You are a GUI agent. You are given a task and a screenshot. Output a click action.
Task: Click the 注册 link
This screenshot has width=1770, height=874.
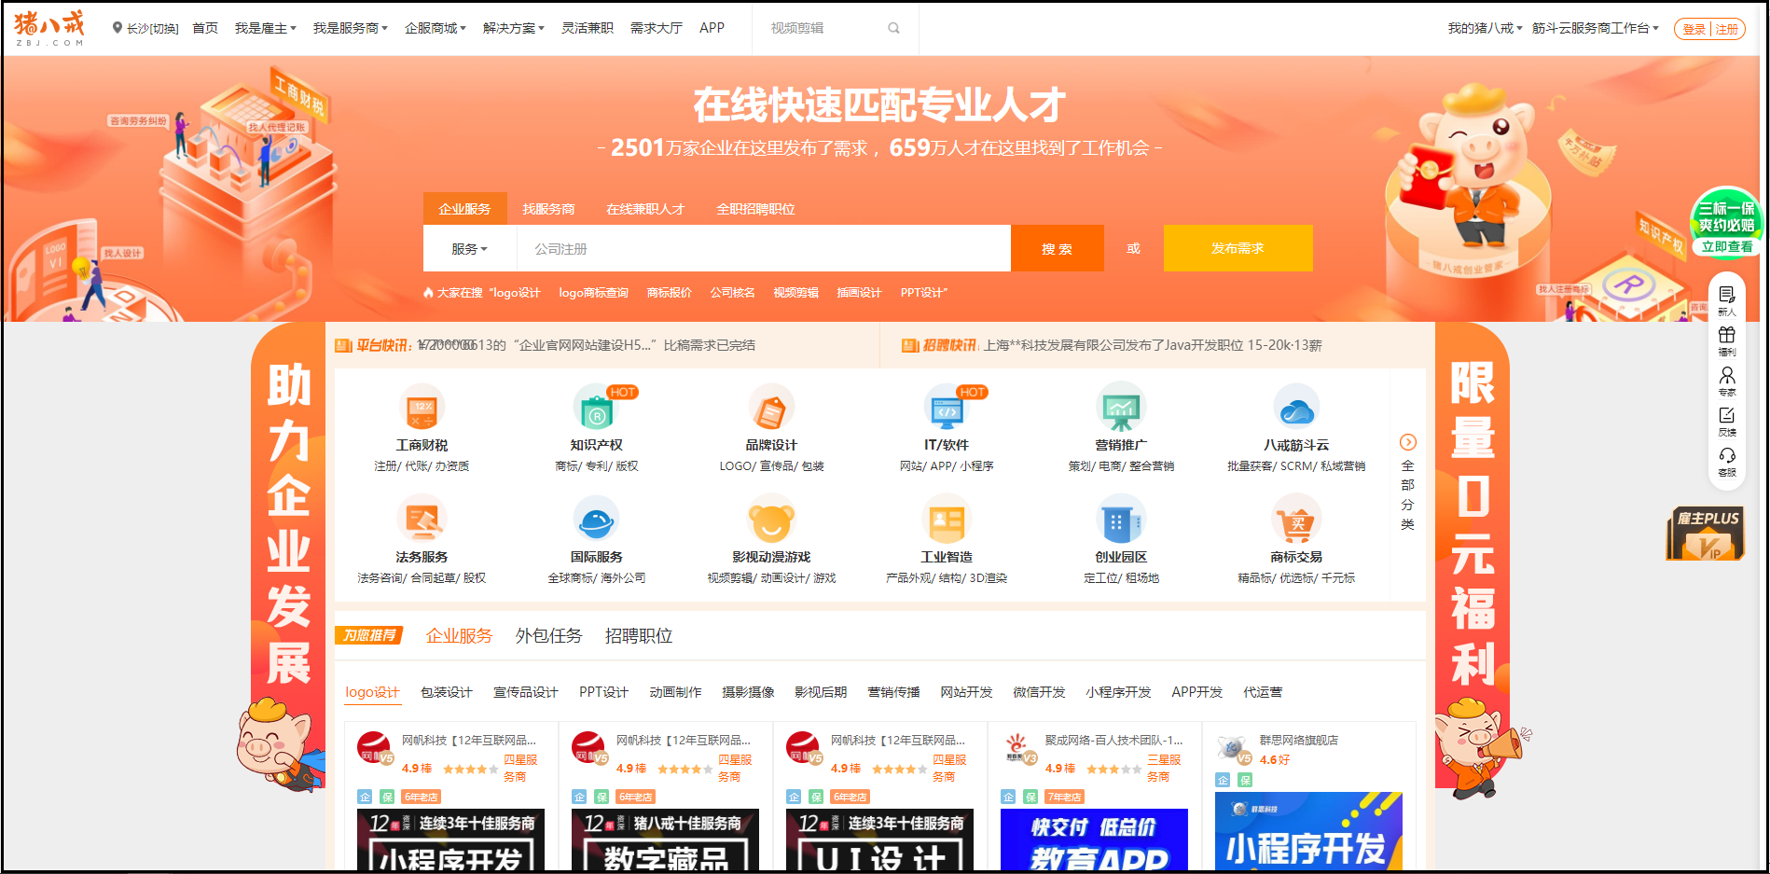tap(1727, 29)
